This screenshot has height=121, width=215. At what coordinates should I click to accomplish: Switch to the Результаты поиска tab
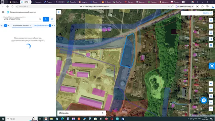[41, 26]
